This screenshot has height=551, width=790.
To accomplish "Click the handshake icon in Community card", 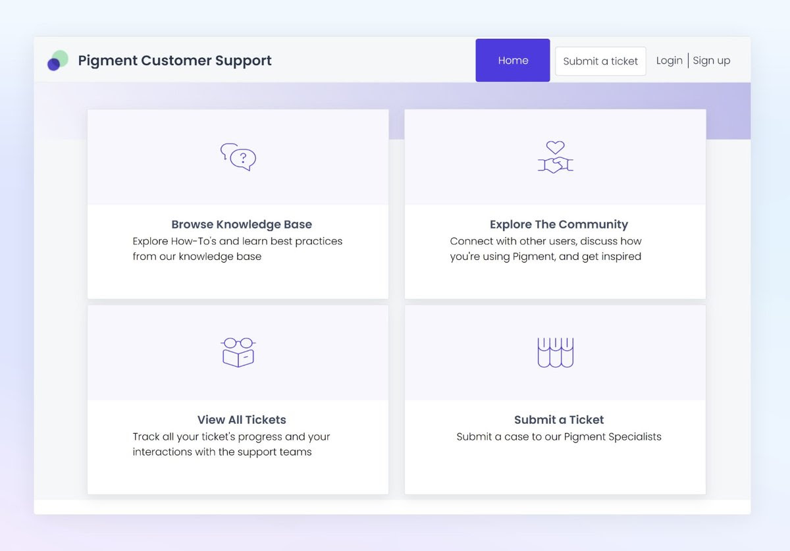I will pyautogui.click(x=555, y=165).
